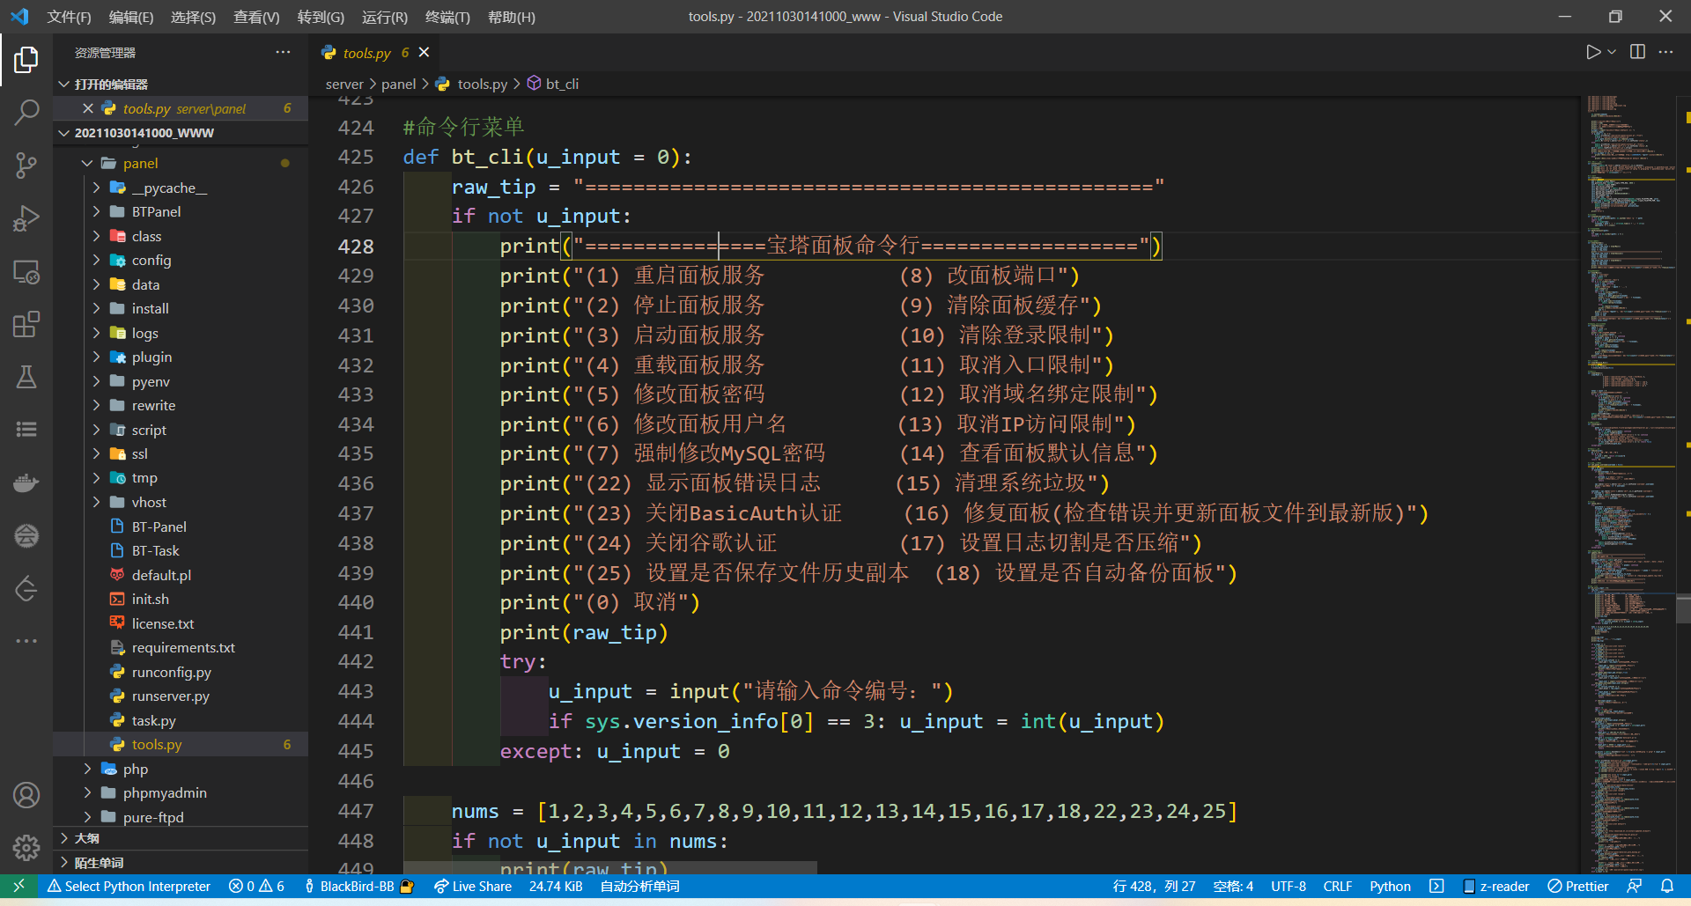Open the line 428 column 27 go-to-line indicator
Image resolution: width=1691 pixels, height=906 pixels.
pos(1154,886)
